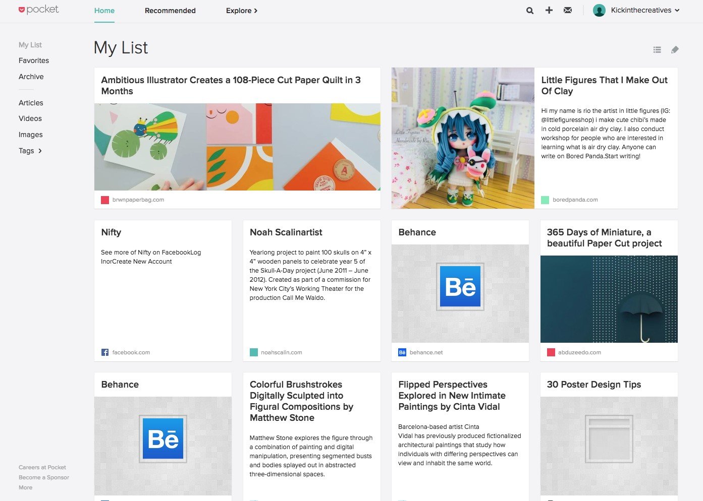Filter by Articles

pos(31,103)
